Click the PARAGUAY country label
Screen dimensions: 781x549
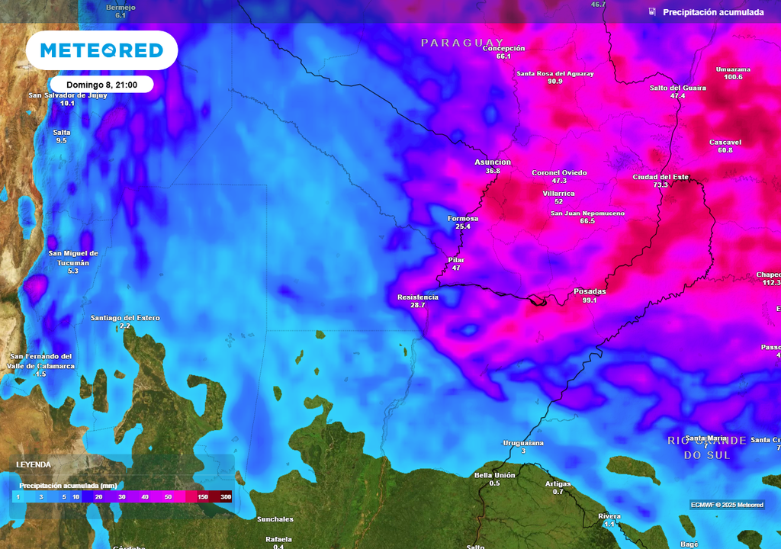pyautogui.click(x=460, y=43)
